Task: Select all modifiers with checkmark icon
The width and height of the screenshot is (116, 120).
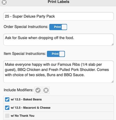Action: click(x=38, y=90)
